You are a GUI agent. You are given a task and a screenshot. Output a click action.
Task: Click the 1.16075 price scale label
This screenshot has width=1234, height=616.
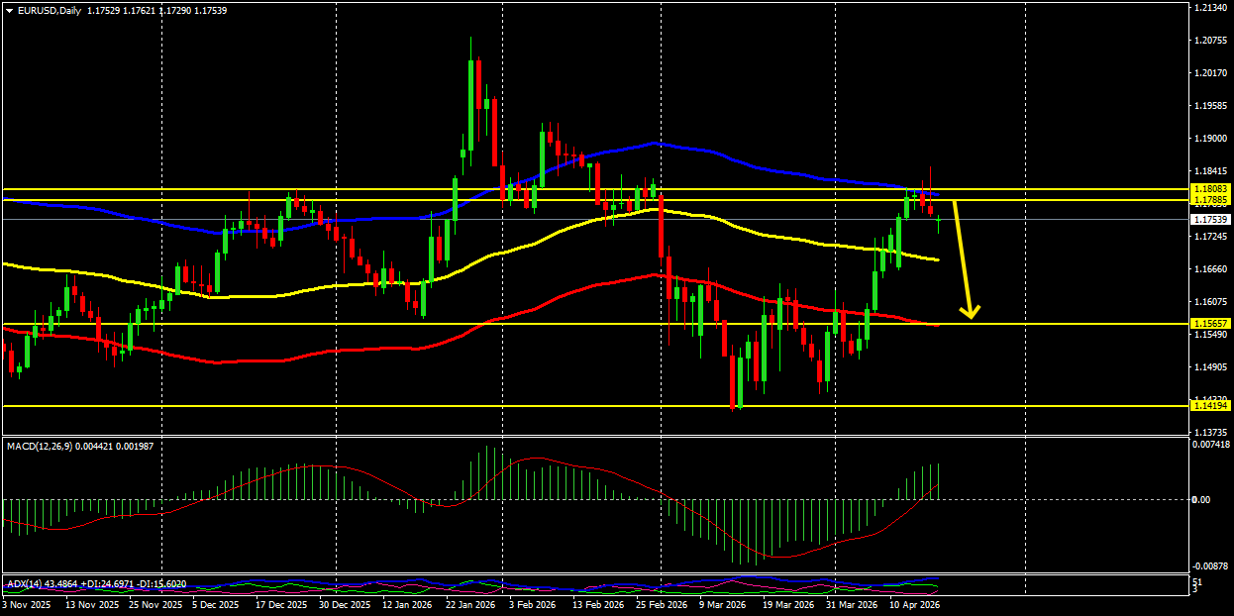(x=1212, y=302)
